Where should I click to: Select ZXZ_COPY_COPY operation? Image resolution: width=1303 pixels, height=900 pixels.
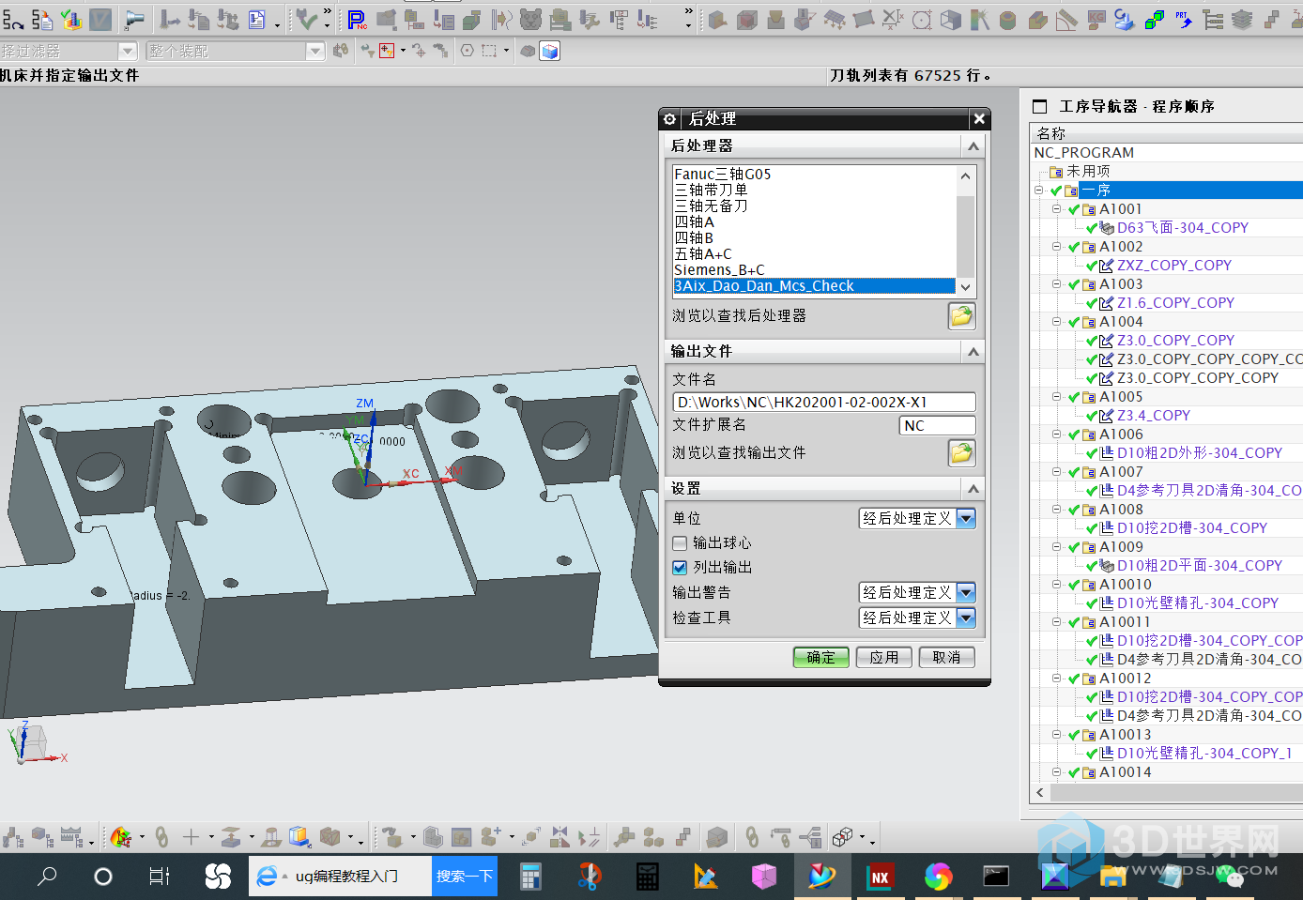pos(1173,266)
